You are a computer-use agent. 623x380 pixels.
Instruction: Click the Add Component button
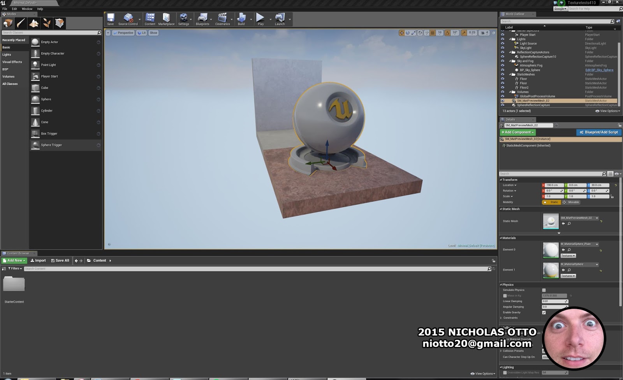coord(517,132)
